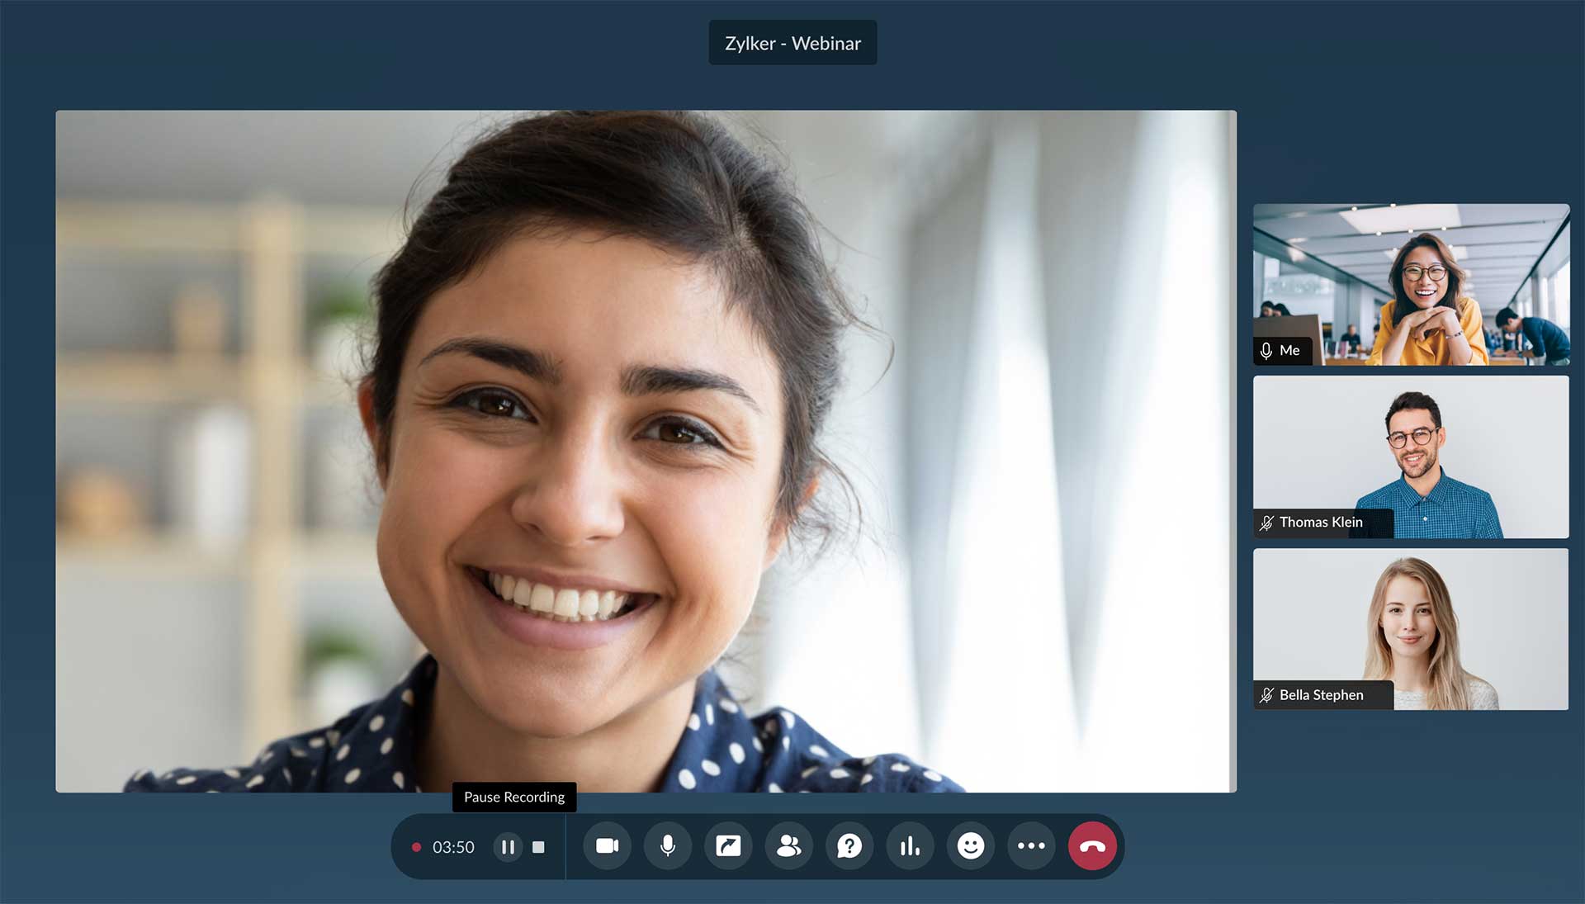Click the mic icon beside Me
1585x904 pixels.
[1266, 351]
